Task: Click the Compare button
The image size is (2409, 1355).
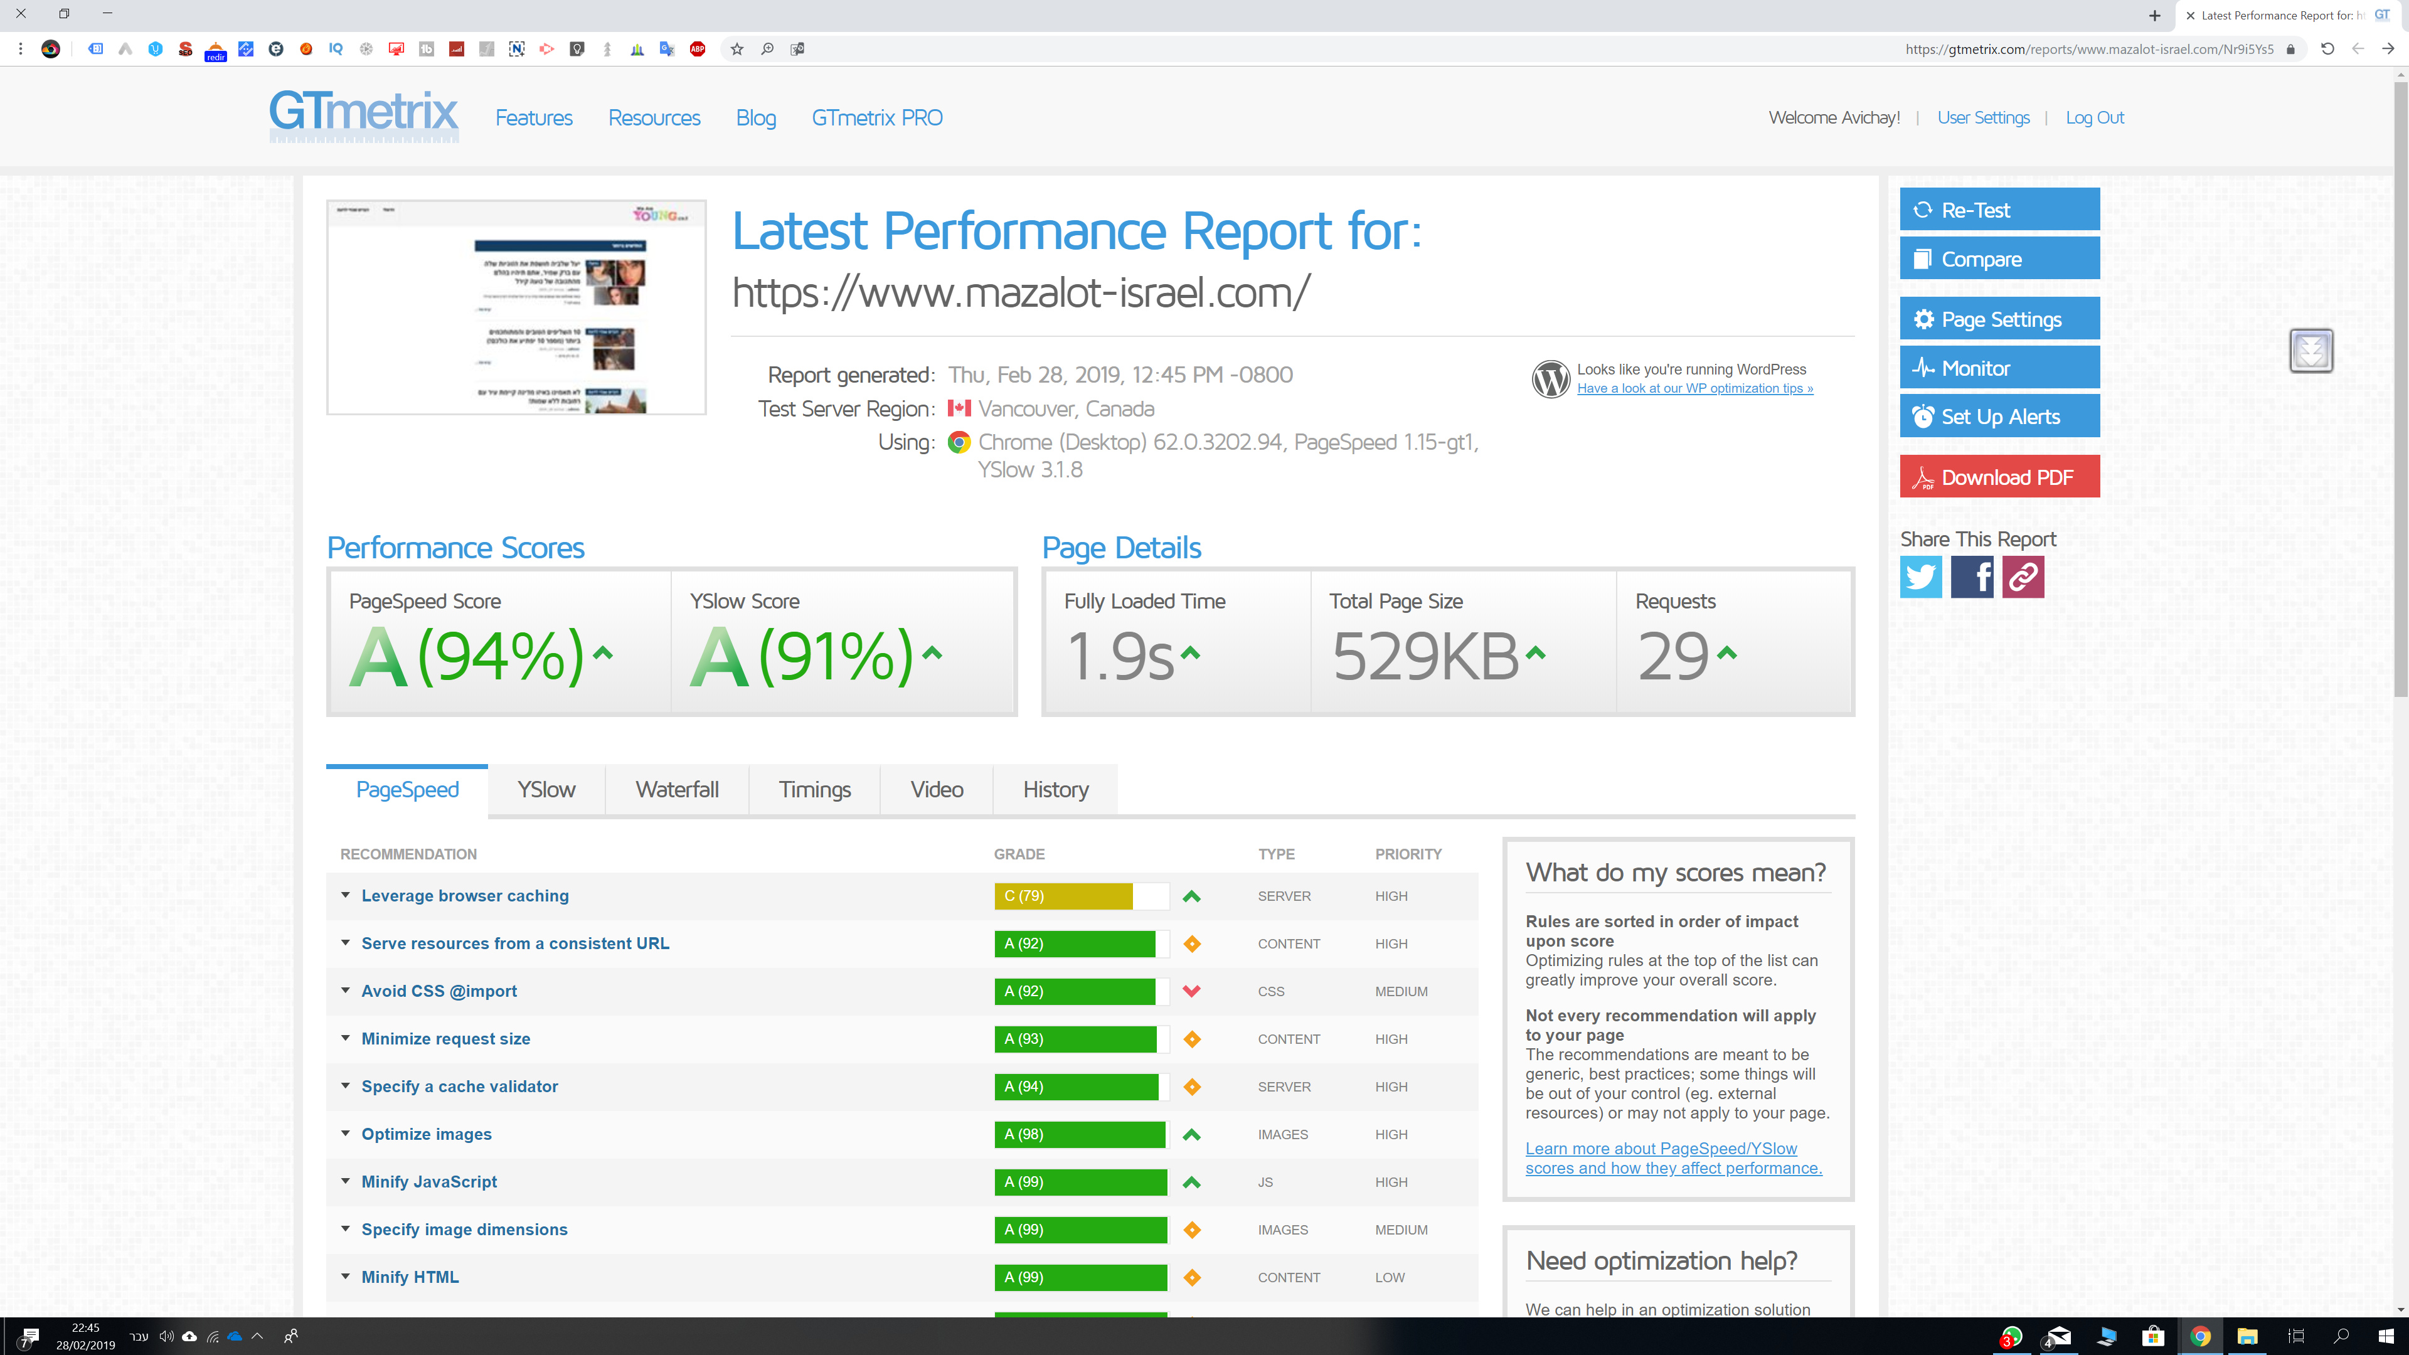Action: pos(1999,258)
